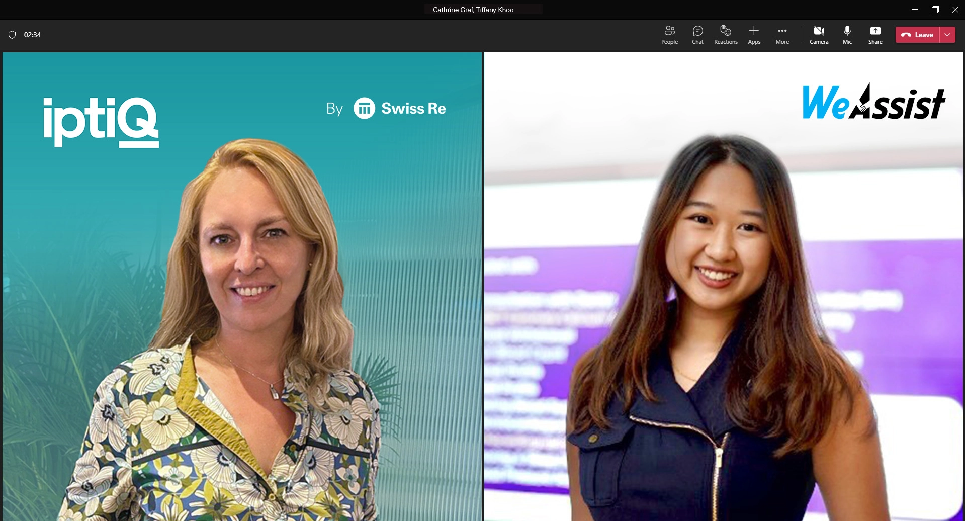Click the meeting security shield icon

coord(13,35)
